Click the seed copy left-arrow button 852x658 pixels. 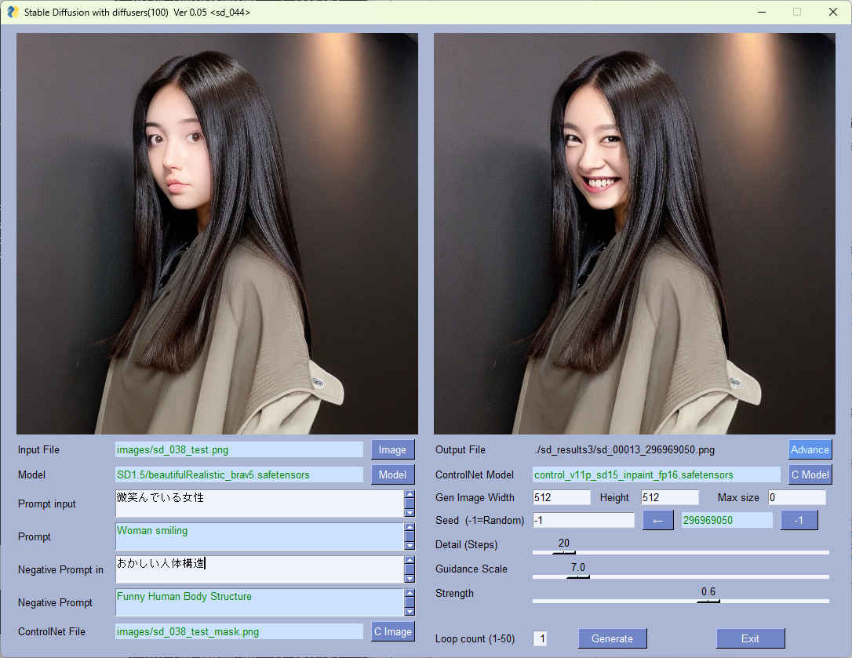pyautogui.click(x=657, y=520)
